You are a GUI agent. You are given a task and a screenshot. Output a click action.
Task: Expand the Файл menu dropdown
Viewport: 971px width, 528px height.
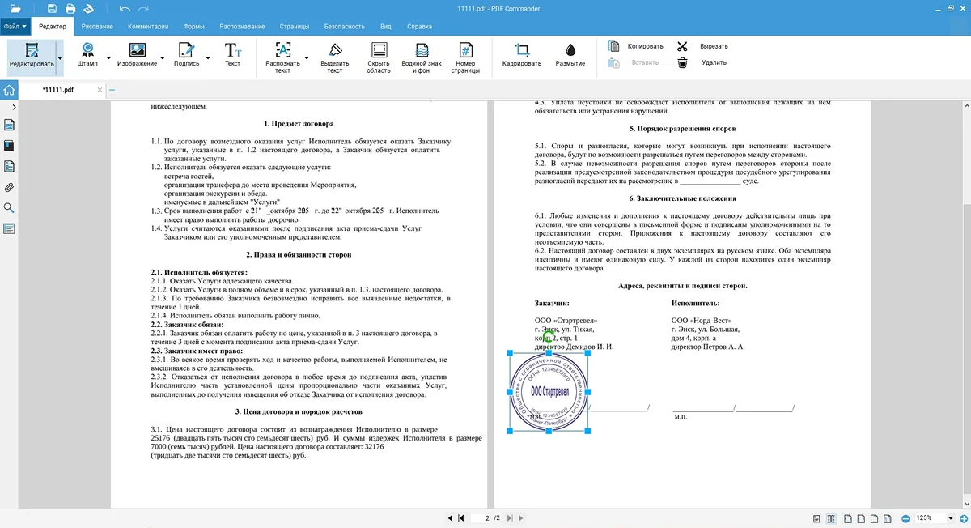[15, 27]
